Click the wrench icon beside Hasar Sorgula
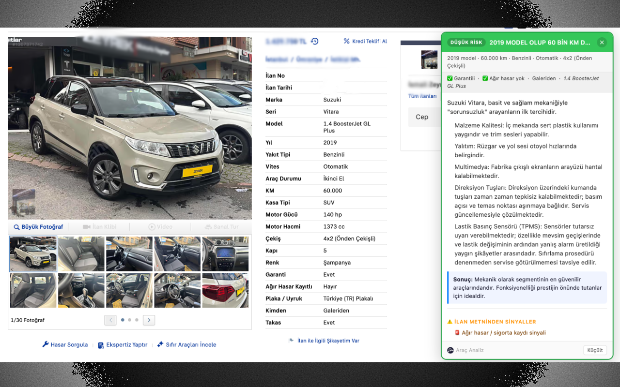Viewport: 620px width, 387px height. point(46,344)
